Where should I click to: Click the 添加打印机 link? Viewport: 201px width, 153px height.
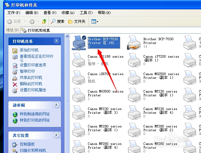(x=29, y=50)
